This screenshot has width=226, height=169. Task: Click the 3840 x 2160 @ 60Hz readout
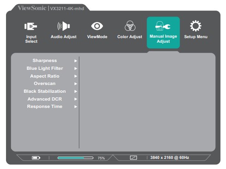170,158
